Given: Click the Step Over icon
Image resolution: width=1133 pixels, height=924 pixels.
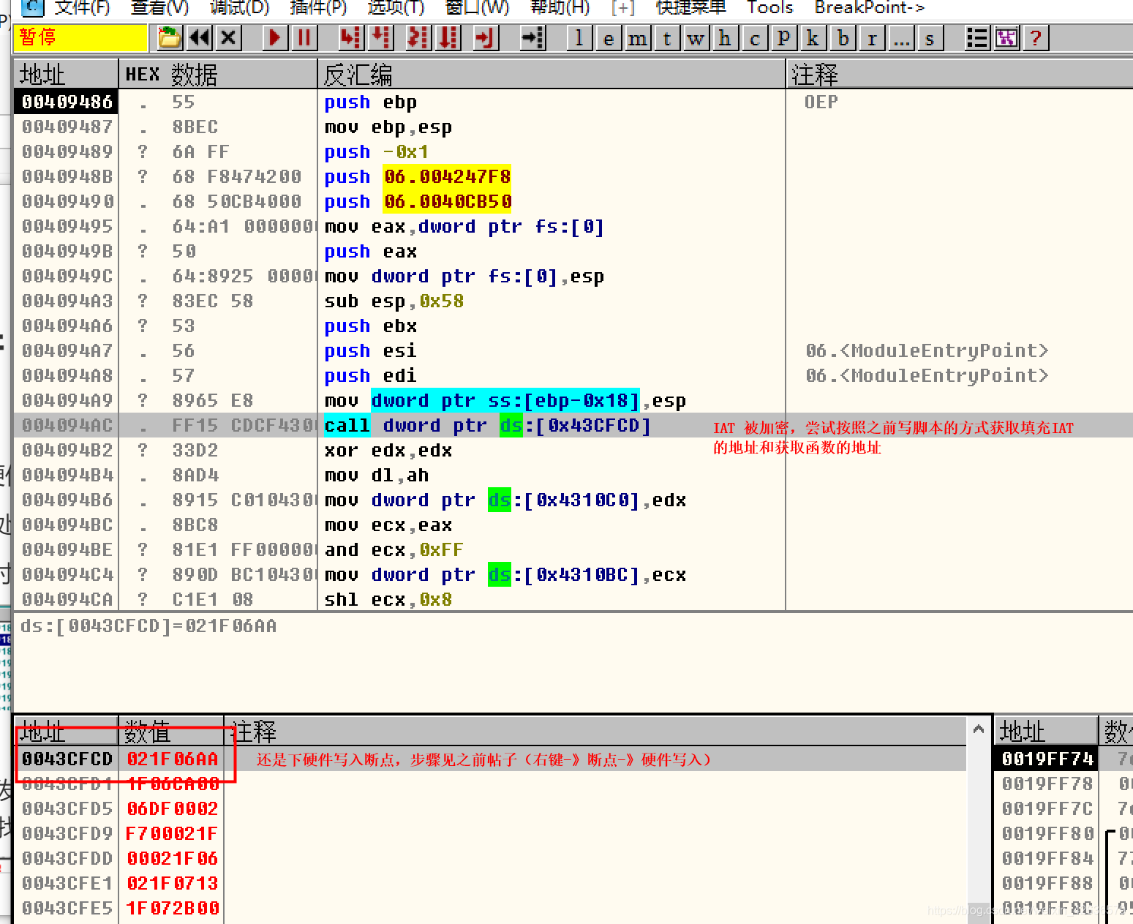Looking at the screenshot, I should 381,37.
